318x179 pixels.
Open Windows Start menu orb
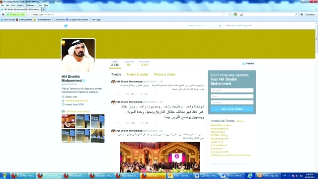4,176
